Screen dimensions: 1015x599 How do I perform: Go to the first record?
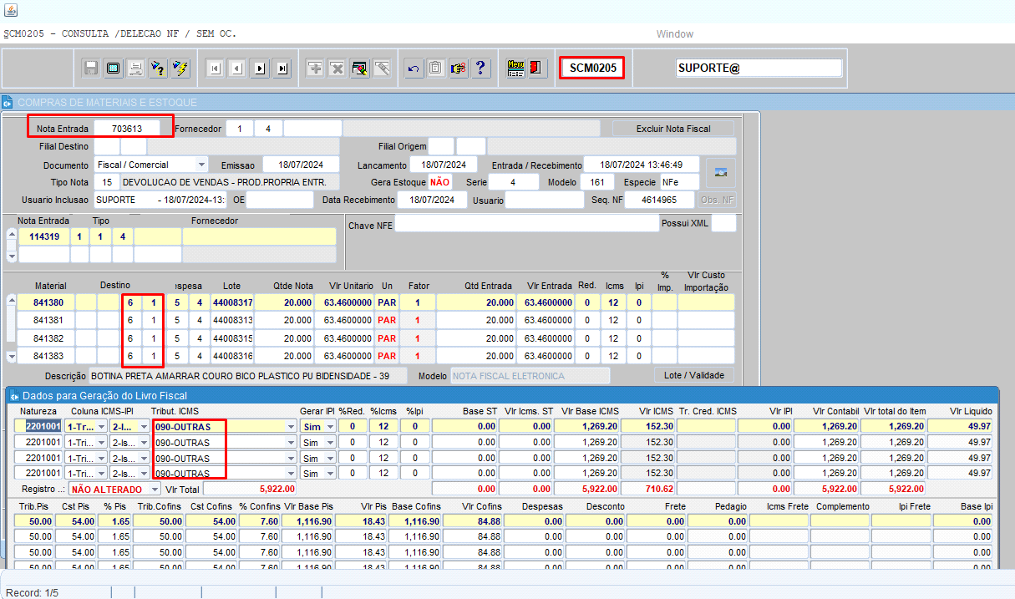click(x=215, y=69)
